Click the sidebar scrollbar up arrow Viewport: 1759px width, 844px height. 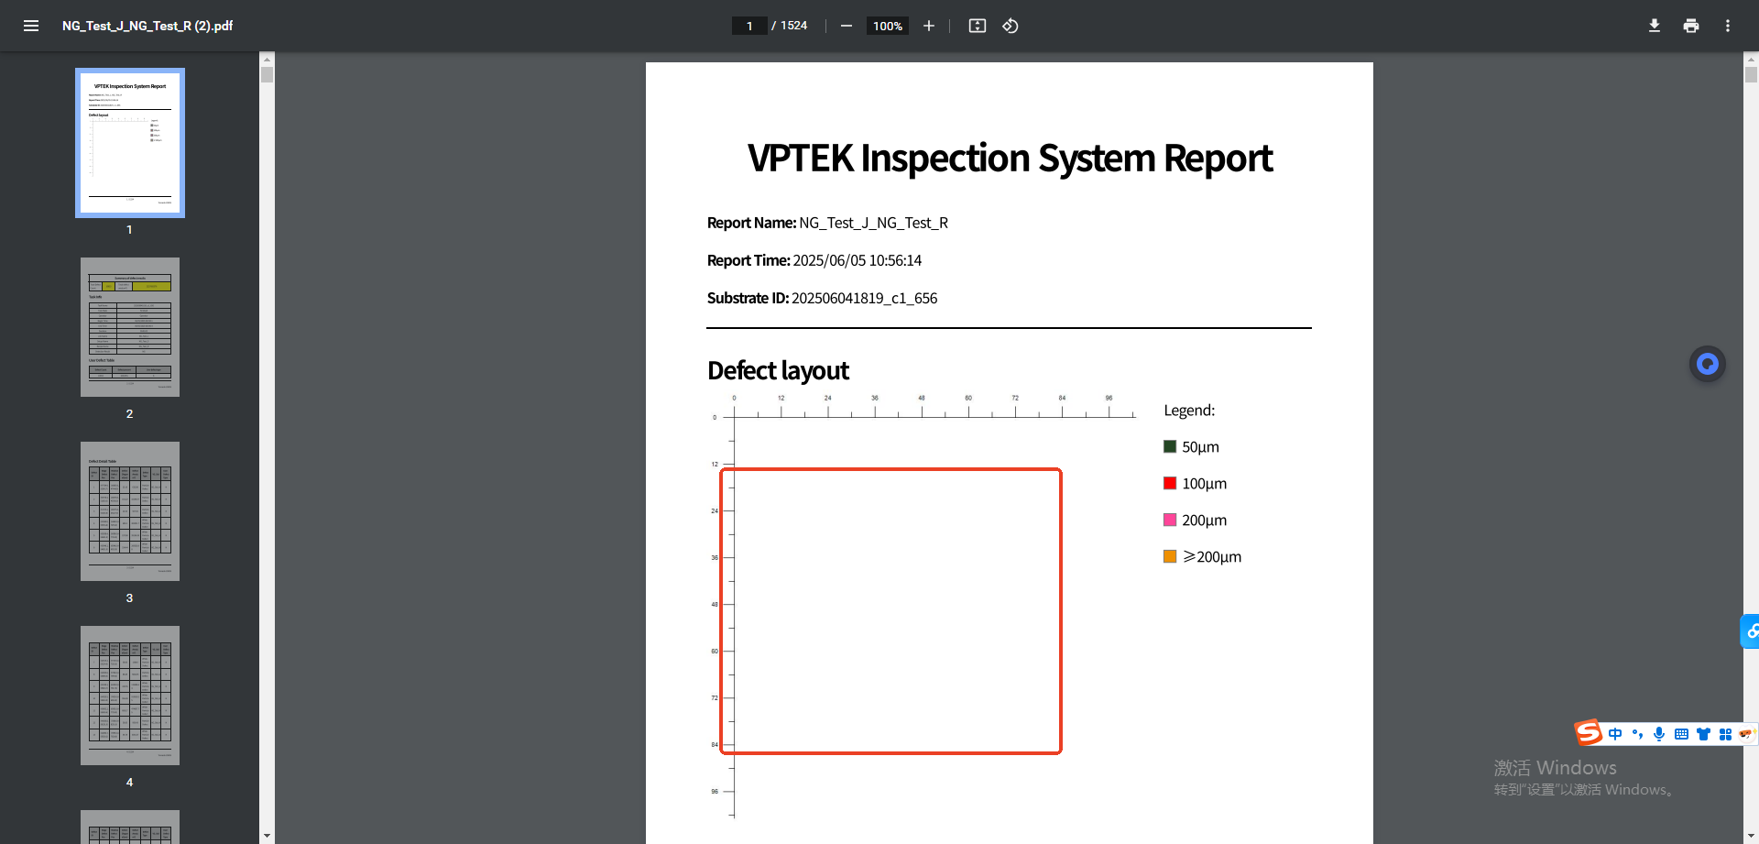pos(267,59)
